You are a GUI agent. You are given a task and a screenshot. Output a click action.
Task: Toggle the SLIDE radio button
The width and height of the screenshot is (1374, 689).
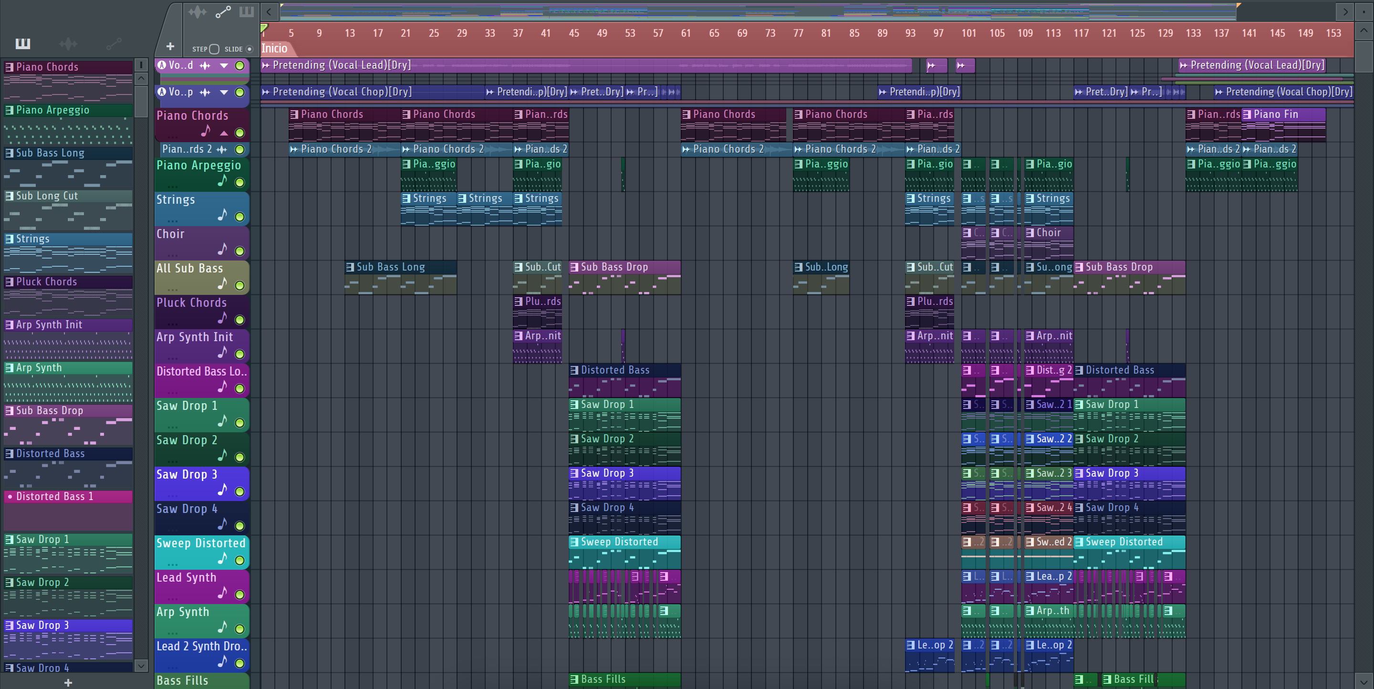click(x=249, y=49)
